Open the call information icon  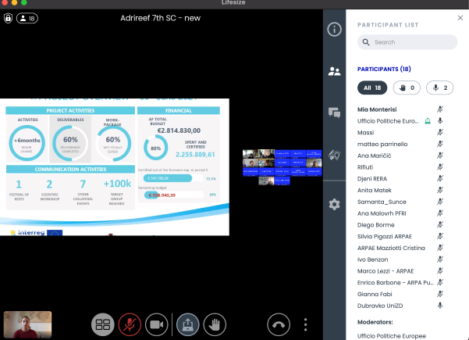point(335,30)
